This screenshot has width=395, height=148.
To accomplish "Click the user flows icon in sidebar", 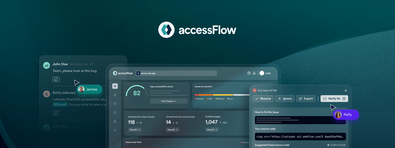I will coord(115,112).
